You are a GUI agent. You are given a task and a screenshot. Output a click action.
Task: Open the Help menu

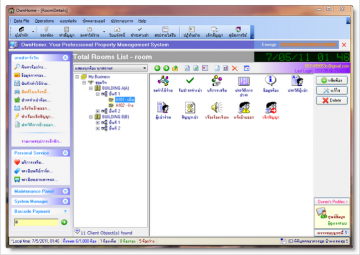(142, 21)
